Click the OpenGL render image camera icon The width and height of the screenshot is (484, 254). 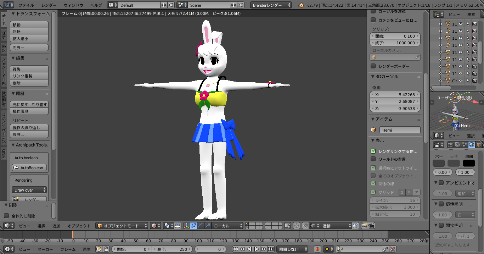coord(364,226)
